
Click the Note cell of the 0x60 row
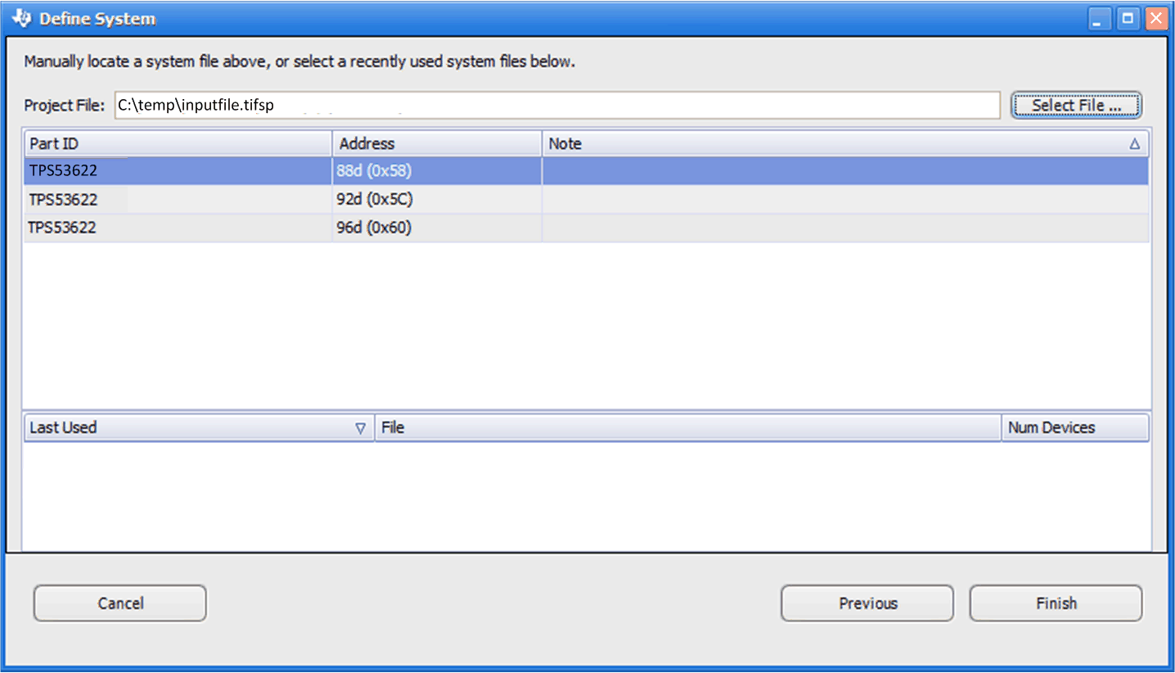click(845, 228)
